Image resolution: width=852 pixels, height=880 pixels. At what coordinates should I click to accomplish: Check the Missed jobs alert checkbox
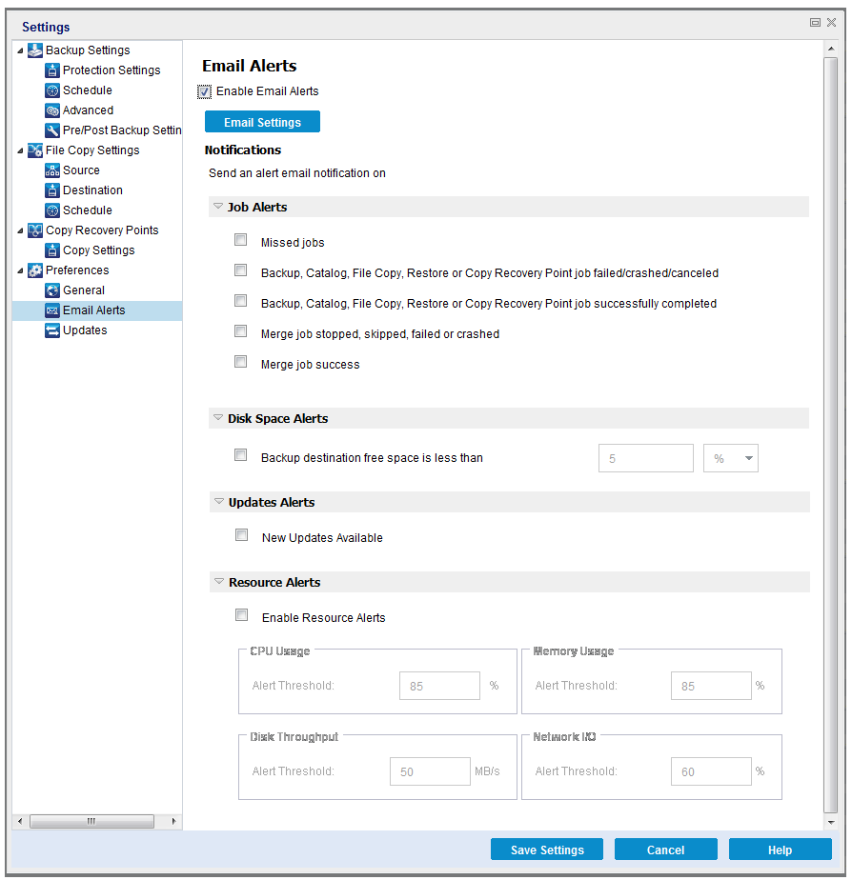tap(240, 239)
